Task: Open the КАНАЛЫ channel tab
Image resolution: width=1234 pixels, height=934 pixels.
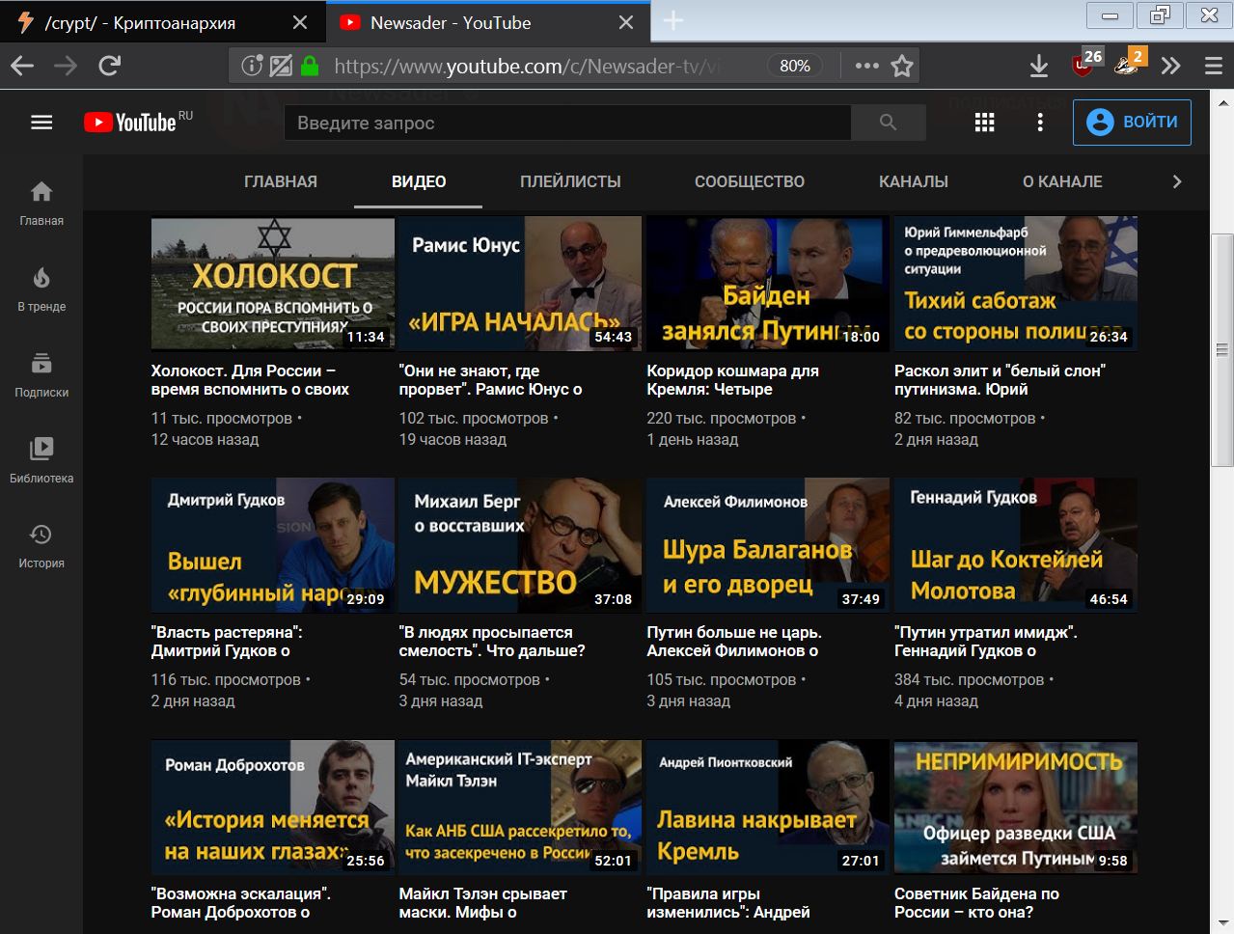Action: [914, 181]
